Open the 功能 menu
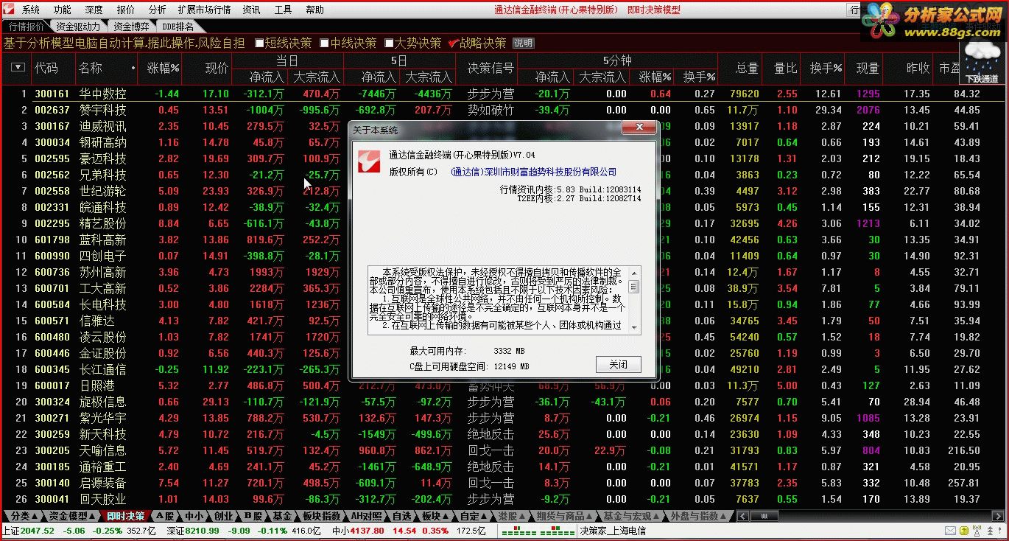The image size is (1009, 541). click(x=63, y=10)
